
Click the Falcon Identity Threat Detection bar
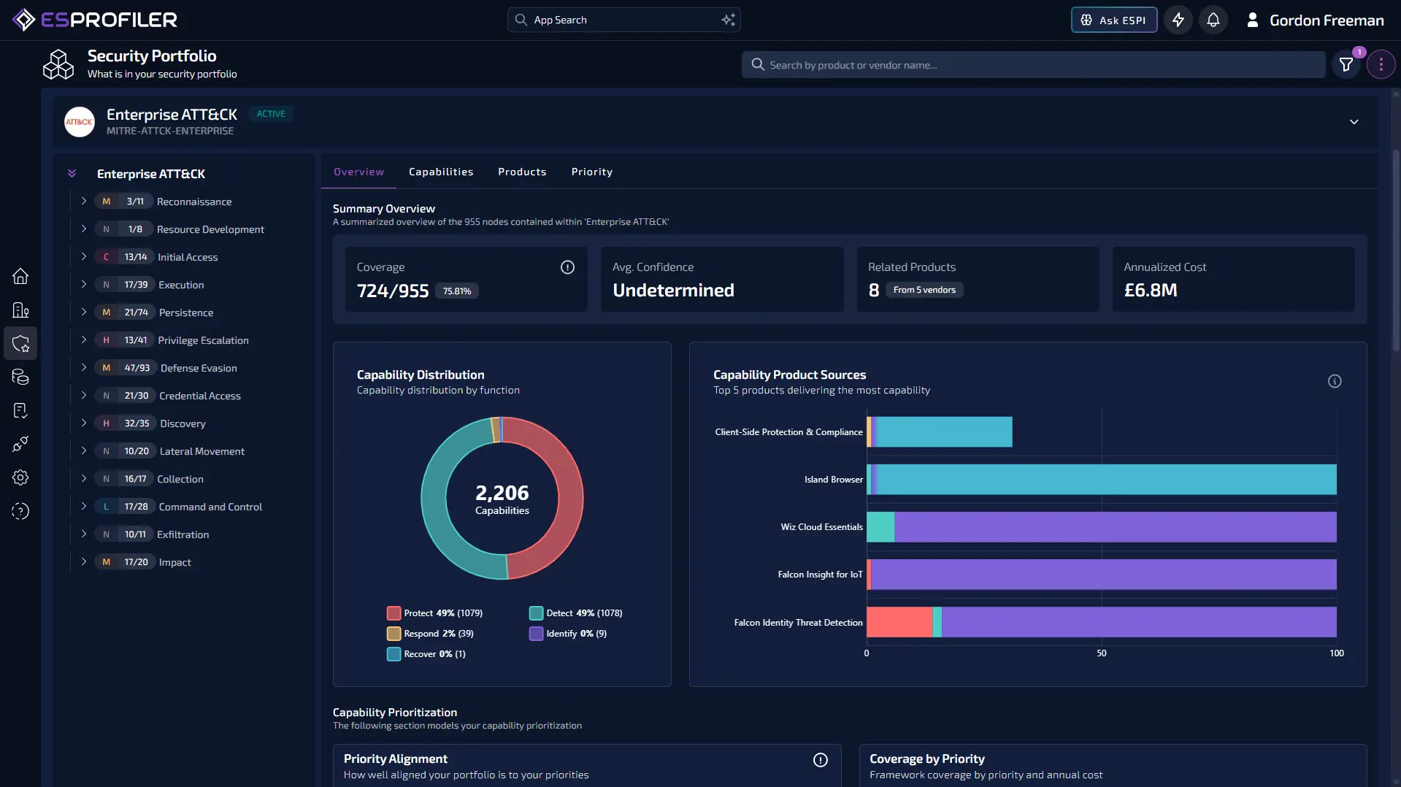click(1101, 622)
